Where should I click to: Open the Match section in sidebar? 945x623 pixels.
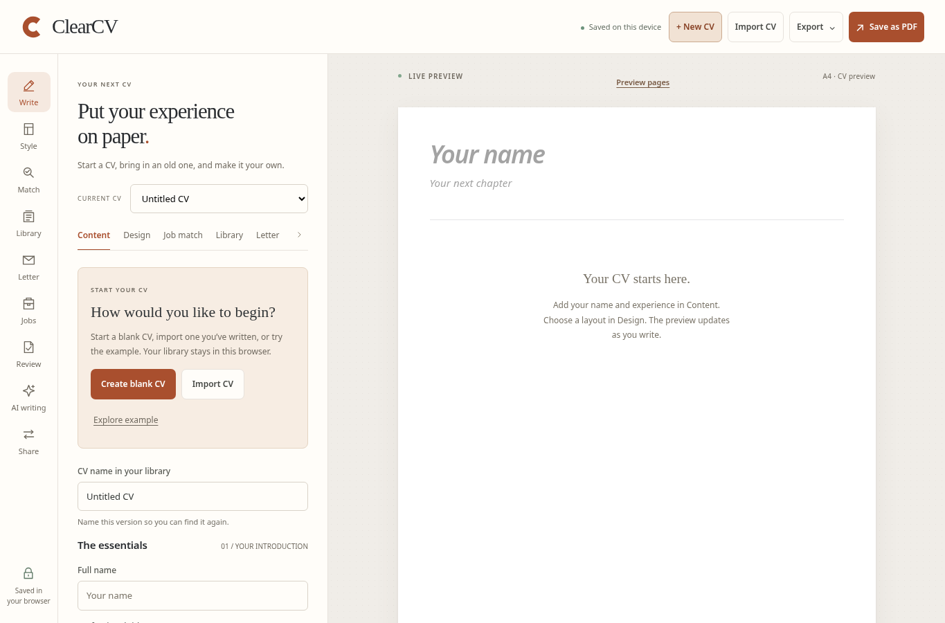click(x=29, y=179)
